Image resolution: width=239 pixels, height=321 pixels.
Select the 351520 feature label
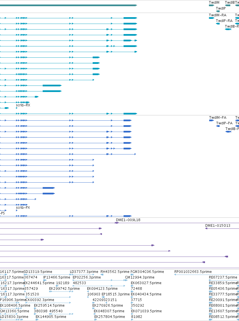coord(32,294)
